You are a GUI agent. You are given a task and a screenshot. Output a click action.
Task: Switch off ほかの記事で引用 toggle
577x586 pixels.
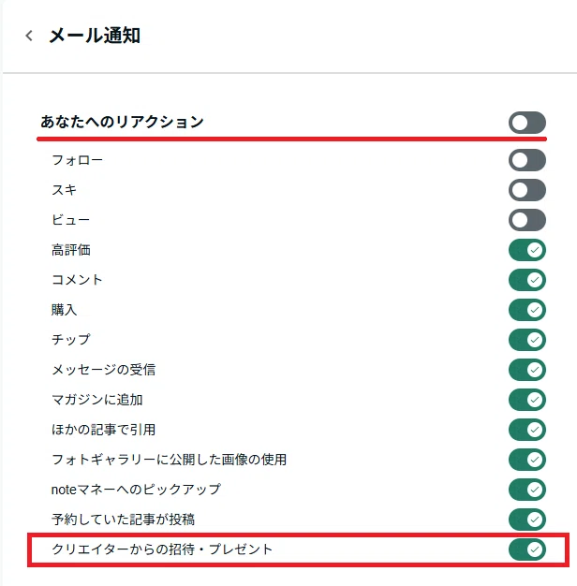point(527,430)
